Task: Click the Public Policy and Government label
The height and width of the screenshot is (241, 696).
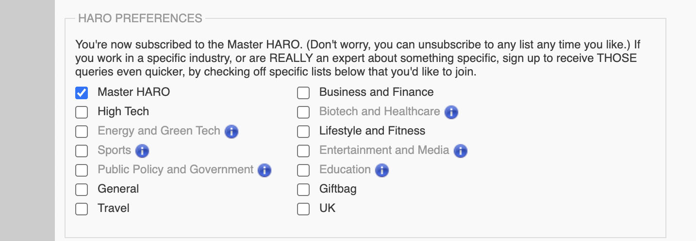Action: tap(175, 169)
